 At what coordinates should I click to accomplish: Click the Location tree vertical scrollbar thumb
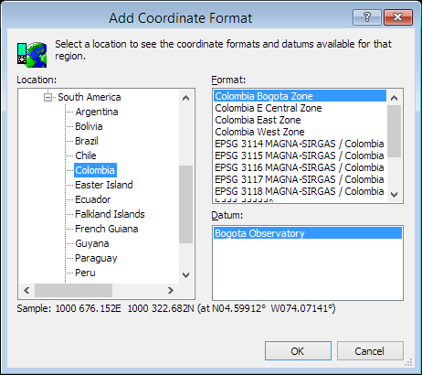point(185,204)
